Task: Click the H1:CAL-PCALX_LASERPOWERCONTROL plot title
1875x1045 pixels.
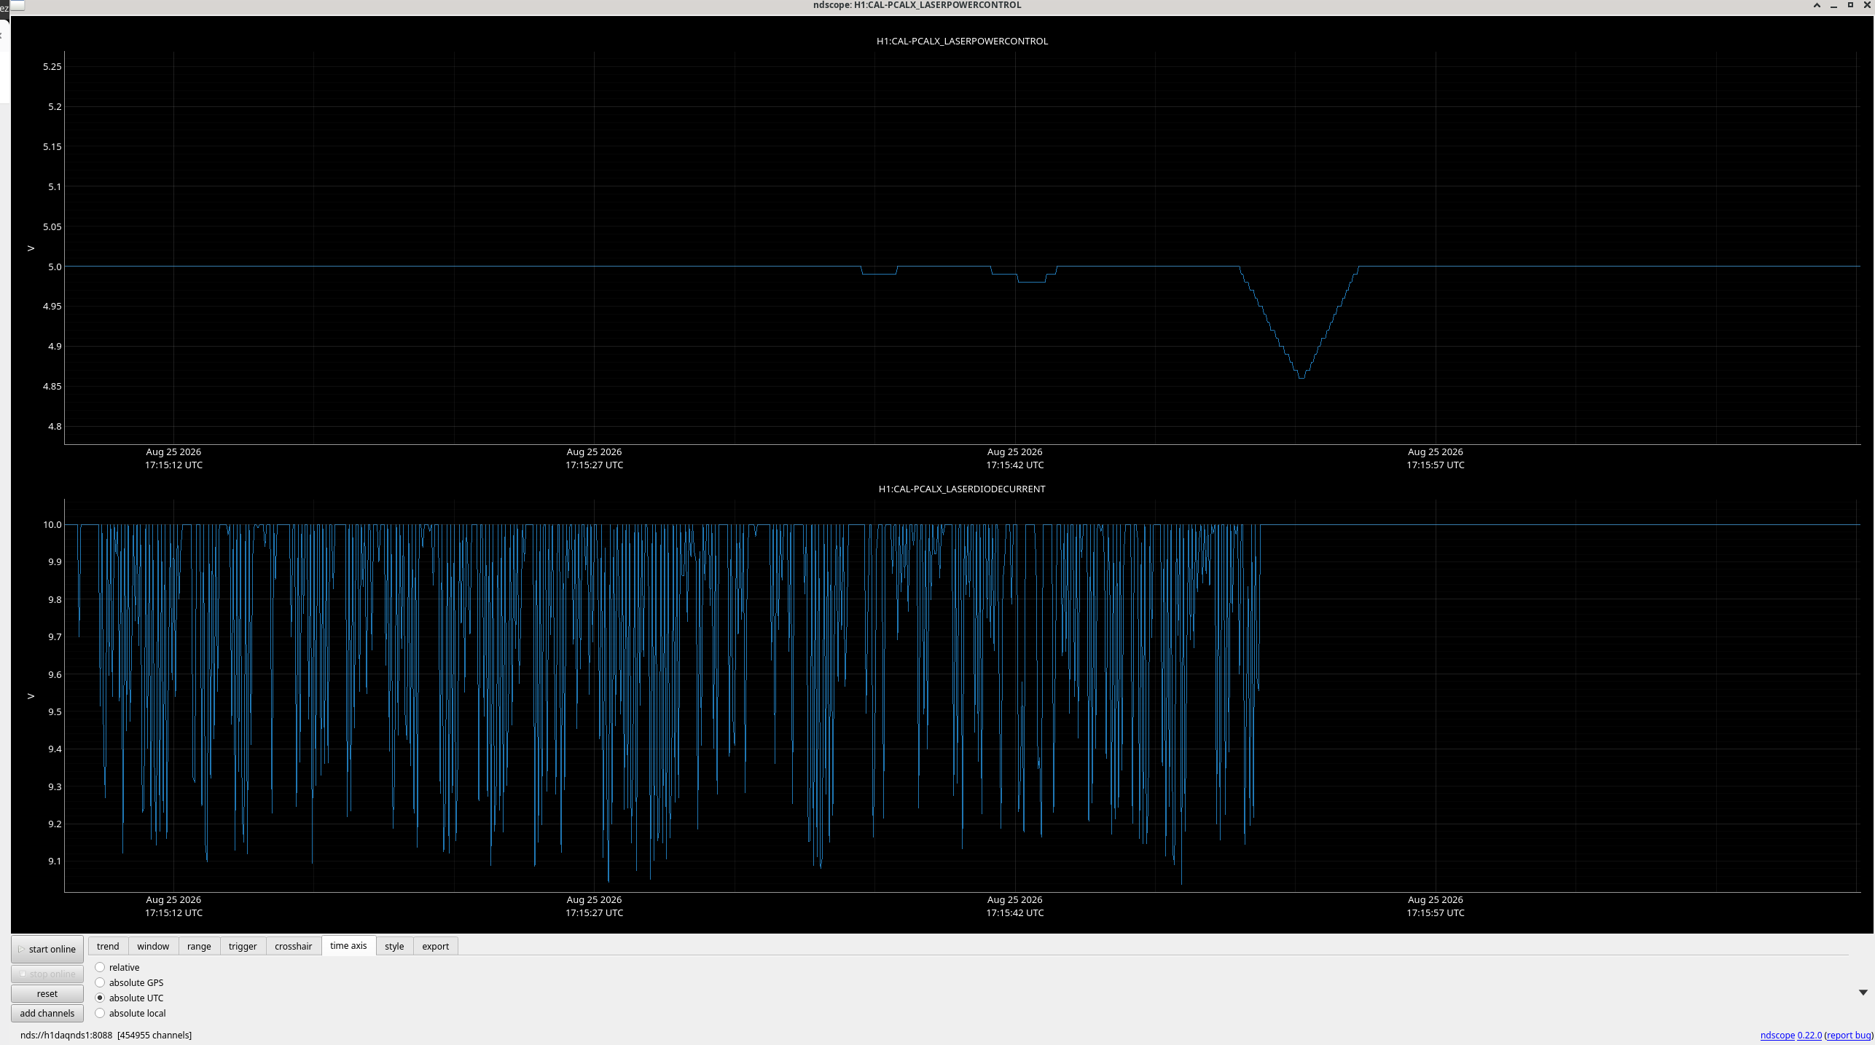Action: pos(962,41)
